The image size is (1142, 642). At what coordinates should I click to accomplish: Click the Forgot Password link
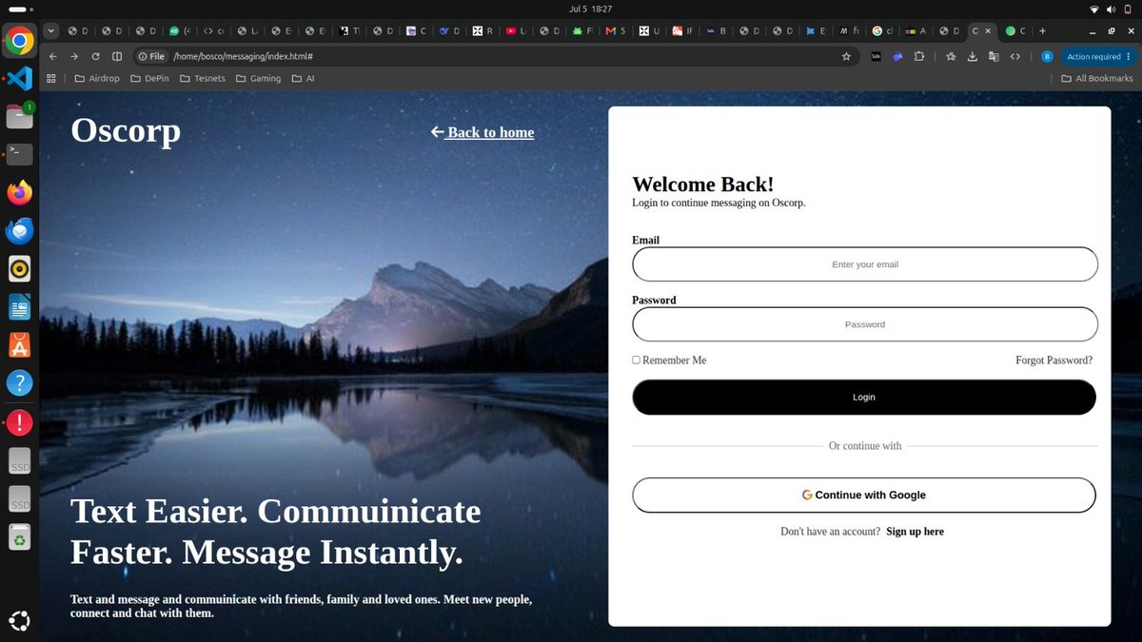[x=1053, y=360]
